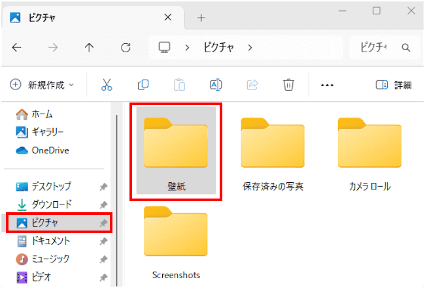Select the カメラ ロール folder
The width and height of the screenshot is (425, 288).
(x=369, y=154)
